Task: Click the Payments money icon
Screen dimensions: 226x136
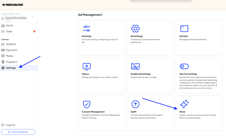Action: (x=3, y=50)
